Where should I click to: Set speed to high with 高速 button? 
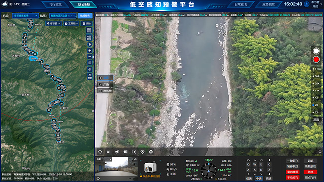click(x=268, y=179)
